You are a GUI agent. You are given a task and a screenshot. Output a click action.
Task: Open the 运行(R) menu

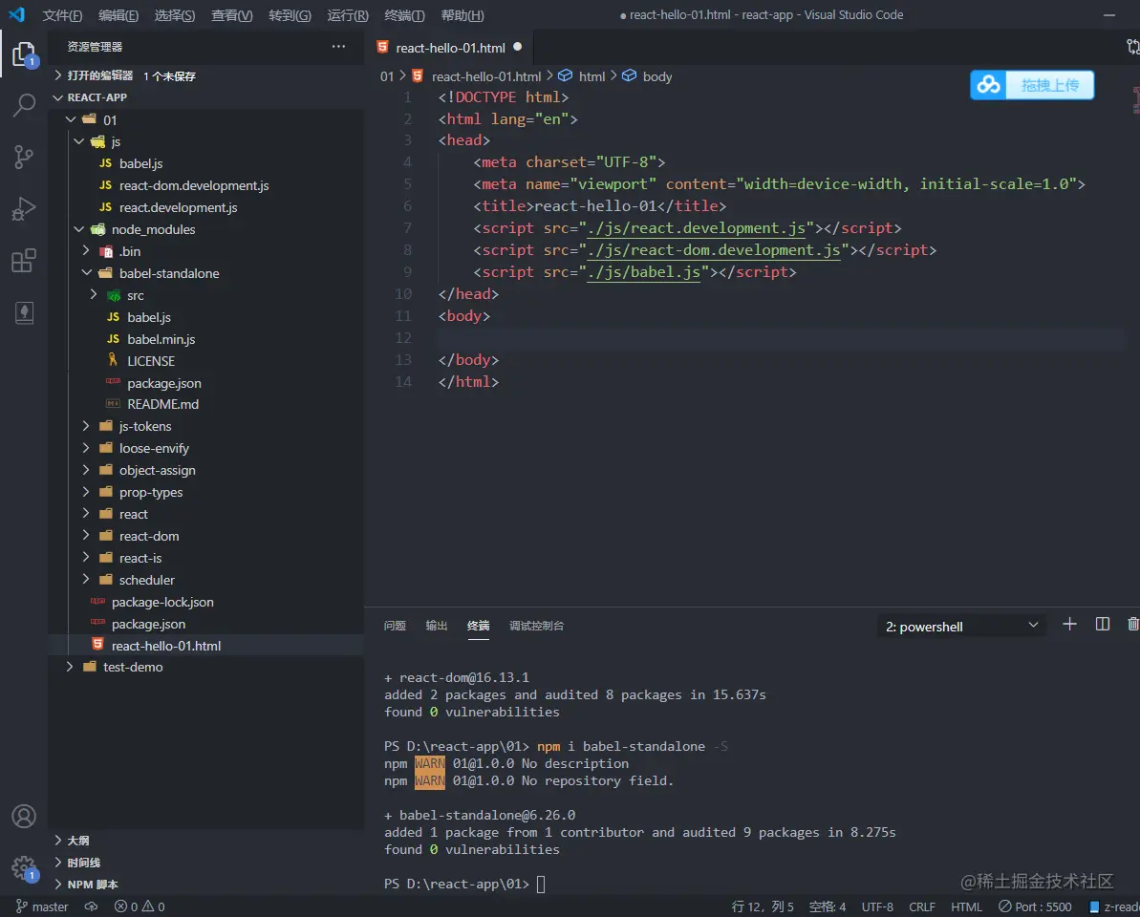point(348,15)
